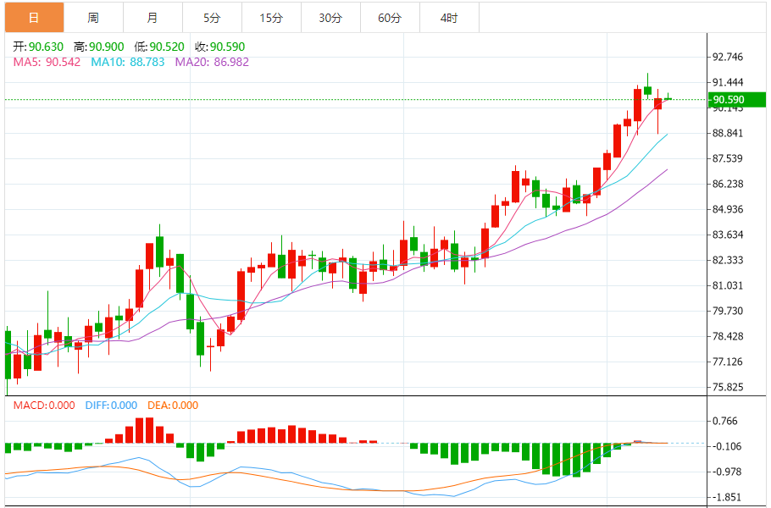Switch to the 月 monthly tab

pos(153,18)
